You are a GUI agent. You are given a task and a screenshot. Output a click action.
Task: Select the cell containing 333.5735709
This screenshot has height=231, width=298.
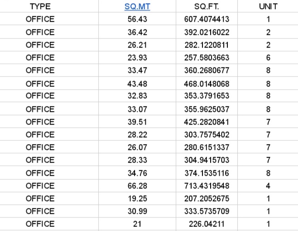coord(207,211)
